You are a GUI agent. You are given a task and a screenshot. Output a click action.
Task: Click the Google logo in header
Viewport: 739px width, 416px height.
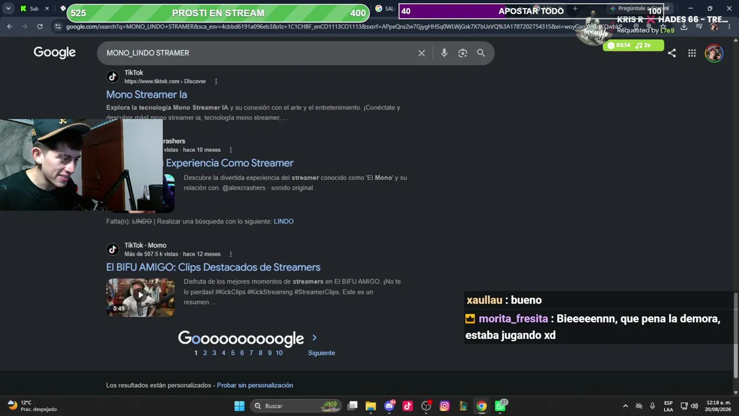click(55, 53)
